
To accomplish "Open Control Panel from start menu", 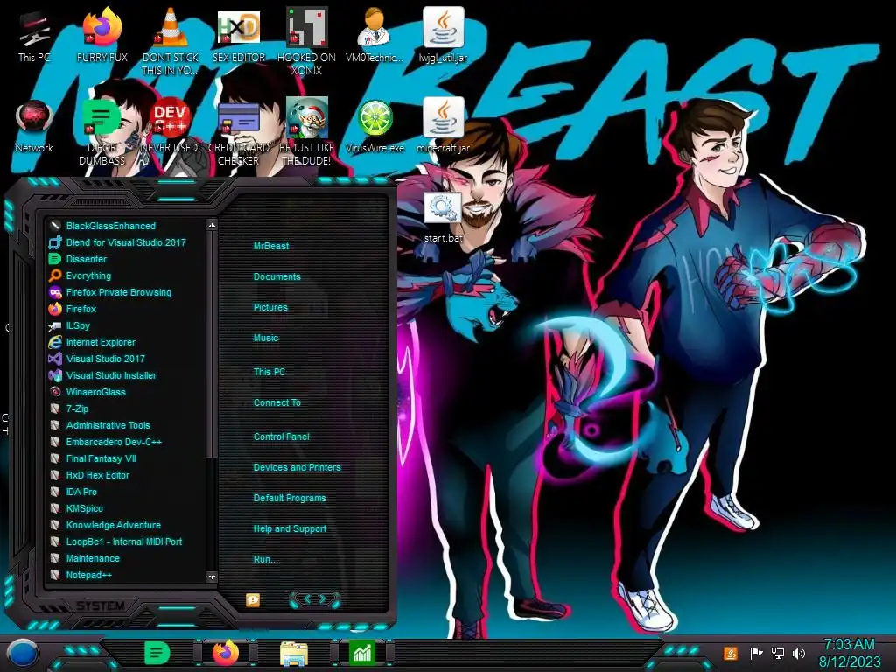I will coord(281,437).
